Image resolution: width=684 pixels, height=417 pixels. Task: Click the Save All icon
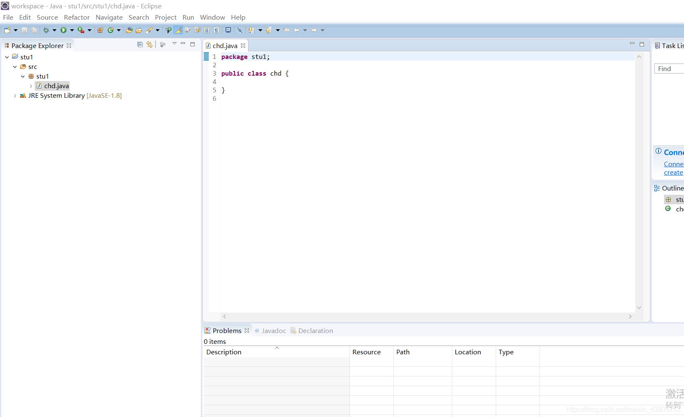click(34, 30)
